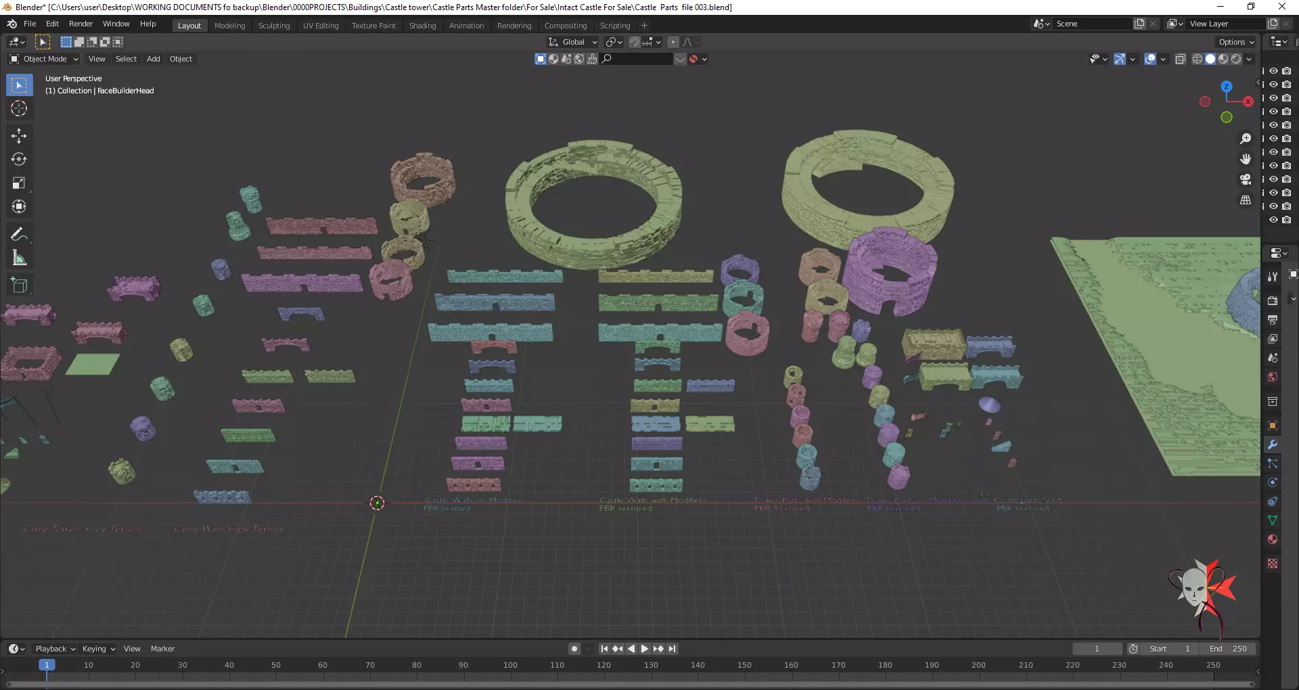Expand the overlays options dropdown arrow

point(1163,59)
